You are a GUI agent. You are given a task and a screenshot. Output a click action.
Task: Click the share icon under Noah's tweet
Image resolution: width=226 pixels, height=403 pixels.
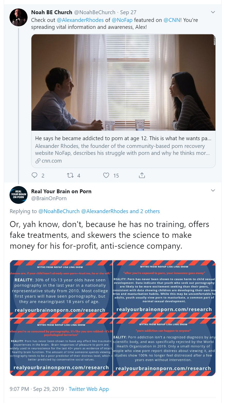142,175
